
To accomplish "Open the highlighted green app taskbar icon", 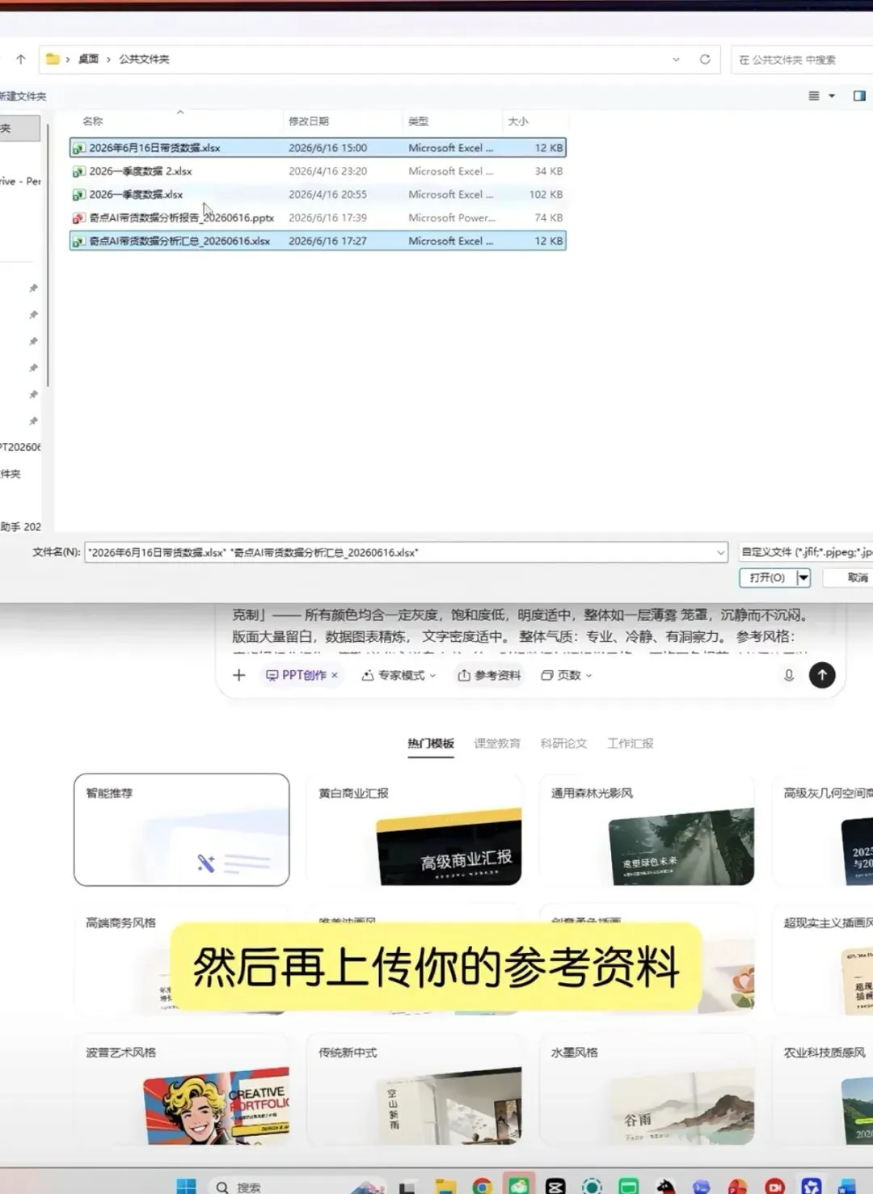I will (519, 1186).
